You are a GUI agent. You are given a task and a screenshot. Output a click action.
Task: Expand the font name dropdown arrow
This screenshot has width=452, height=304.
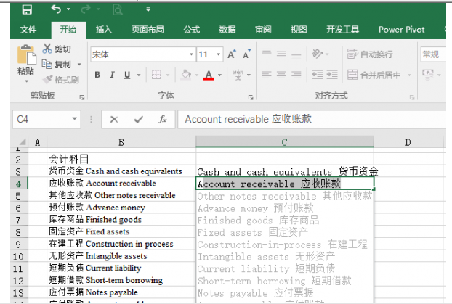pos(191,54)
